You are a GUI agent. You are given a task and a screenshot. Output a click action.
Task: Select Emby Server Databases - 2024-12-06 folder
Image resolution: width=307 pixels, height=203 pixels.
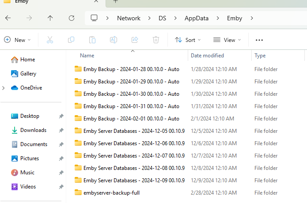129,143
